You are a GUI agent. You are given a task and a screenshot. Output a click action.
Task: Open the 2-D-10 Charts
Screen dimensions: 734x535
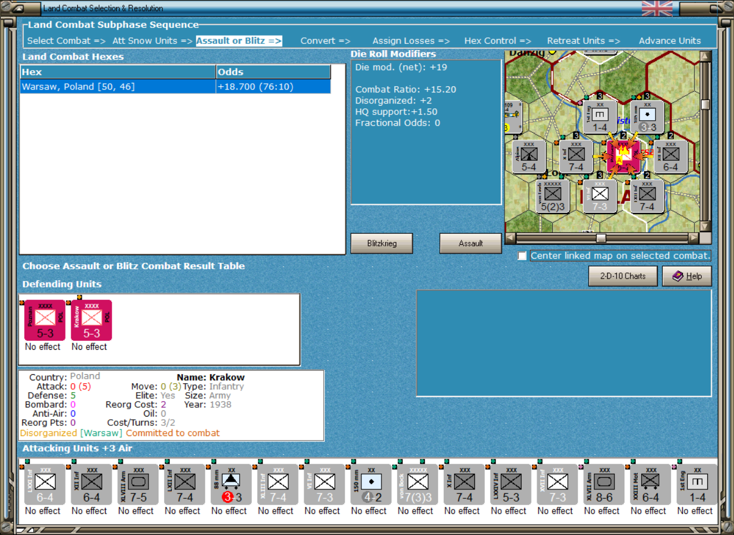point(623,276)
